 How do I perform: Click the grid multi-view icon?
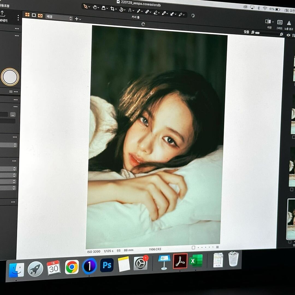pos(27,15)
